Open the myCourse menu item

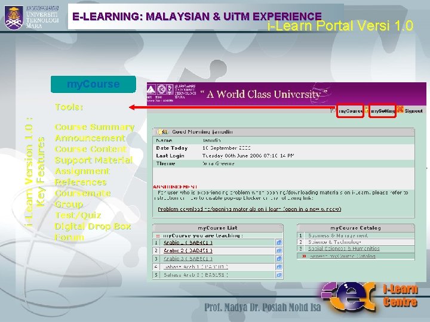coord(350,111)
